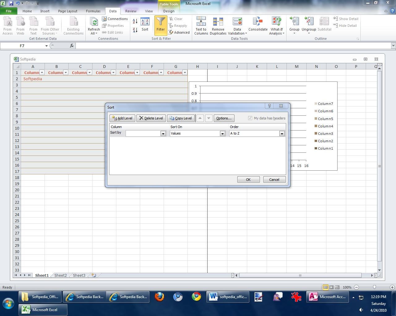Select Normal view button in status bar
The image size is (396, 316).
(325, 287)
